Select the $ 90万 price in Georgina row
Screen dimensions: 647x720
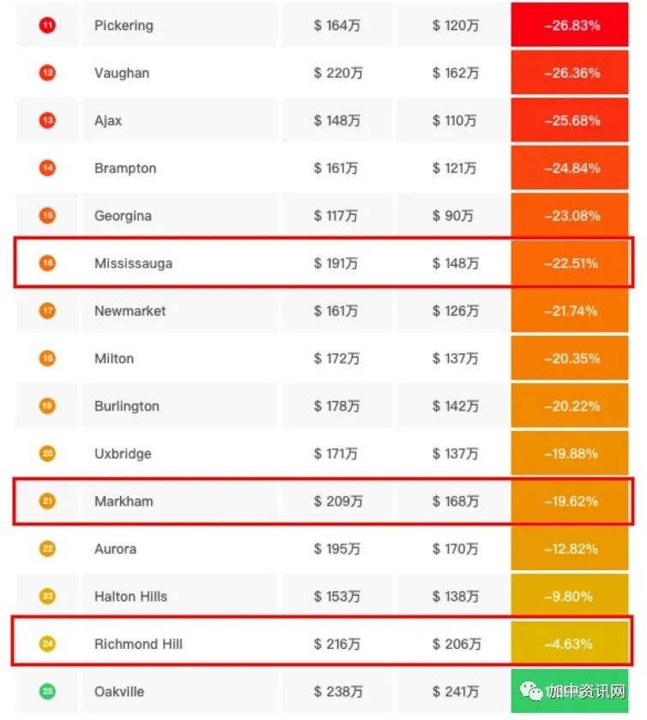point(452,215)
